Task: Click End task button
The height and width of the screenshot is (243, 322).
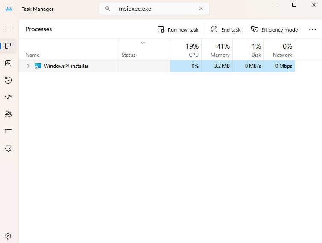Action: pyautogui.click(x=225, y=30)
